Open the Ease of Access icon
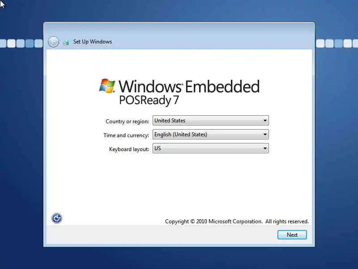358x269 pixels. pyautogui.click(x=57, y=218)
